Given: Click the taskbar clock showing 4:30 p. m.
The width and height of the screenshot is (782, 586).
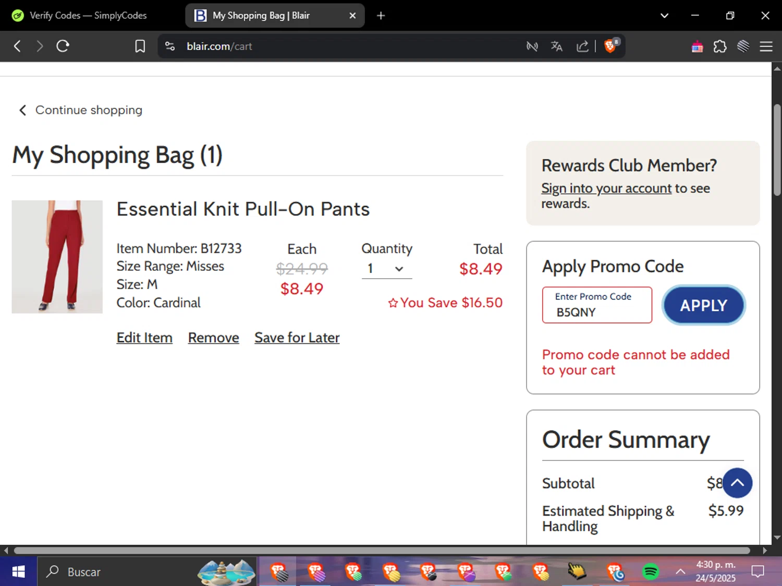Looking at the screenshot, I should click(x=716, y=571).
